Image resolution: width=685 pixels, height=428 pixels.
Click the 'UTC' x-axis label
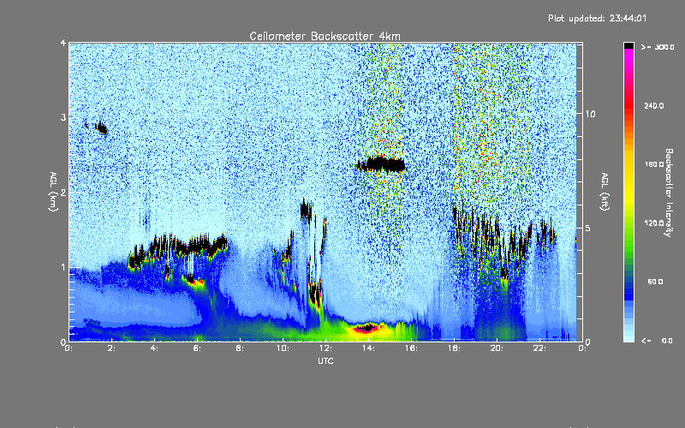(325, 360)
